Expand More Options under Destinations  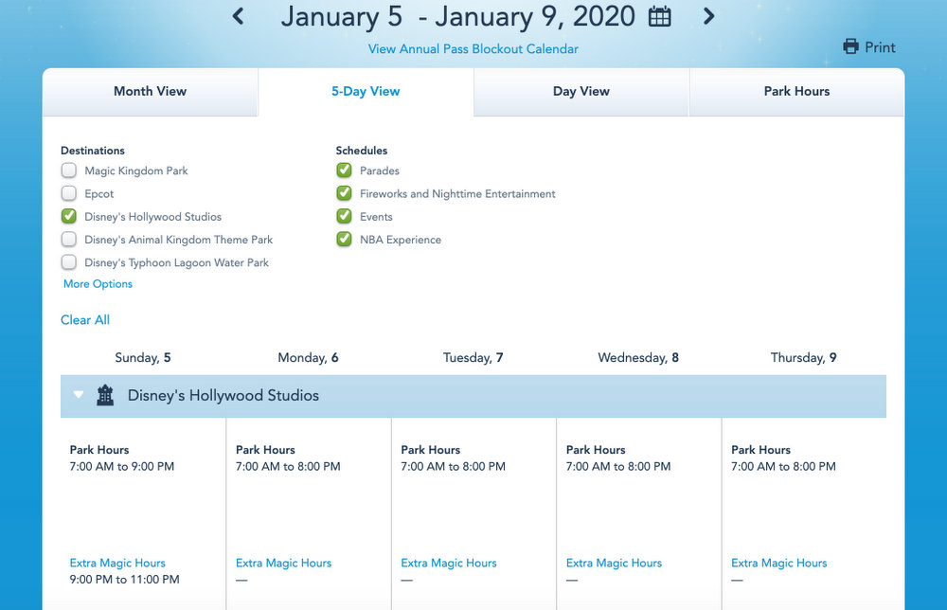coord(98,284)
